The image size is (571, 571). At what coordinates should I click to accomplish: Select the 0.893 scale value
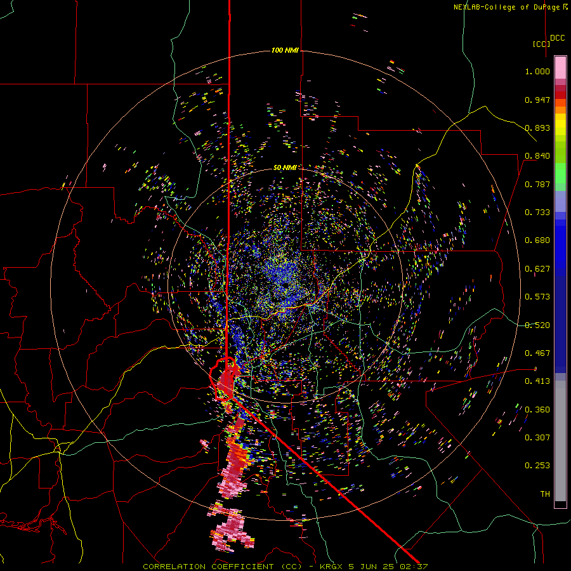tap(537, 128)
